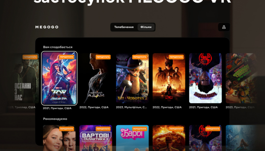The image size is (265, 151).
Task: Open the user profile icon
Action: pyautogui.click(x=224, y=27)
